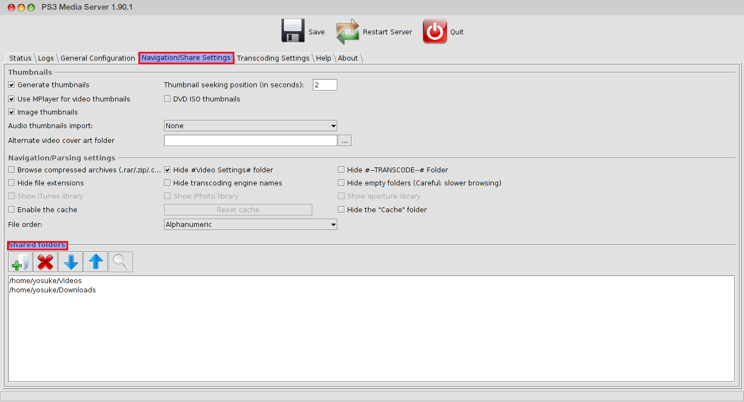
Task: Click the magnifier scan folders icon
Action: point(120,262)
